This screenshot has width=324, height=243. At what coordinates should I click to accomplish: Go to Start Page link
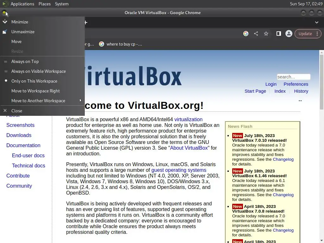[255, 91]
